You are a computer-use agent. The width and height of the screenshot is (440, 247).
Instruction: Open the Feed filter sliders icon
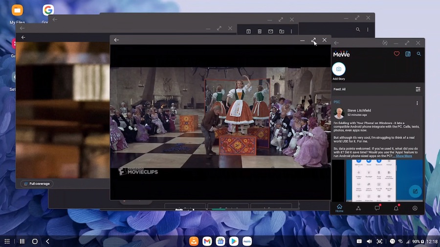[418, 89]
